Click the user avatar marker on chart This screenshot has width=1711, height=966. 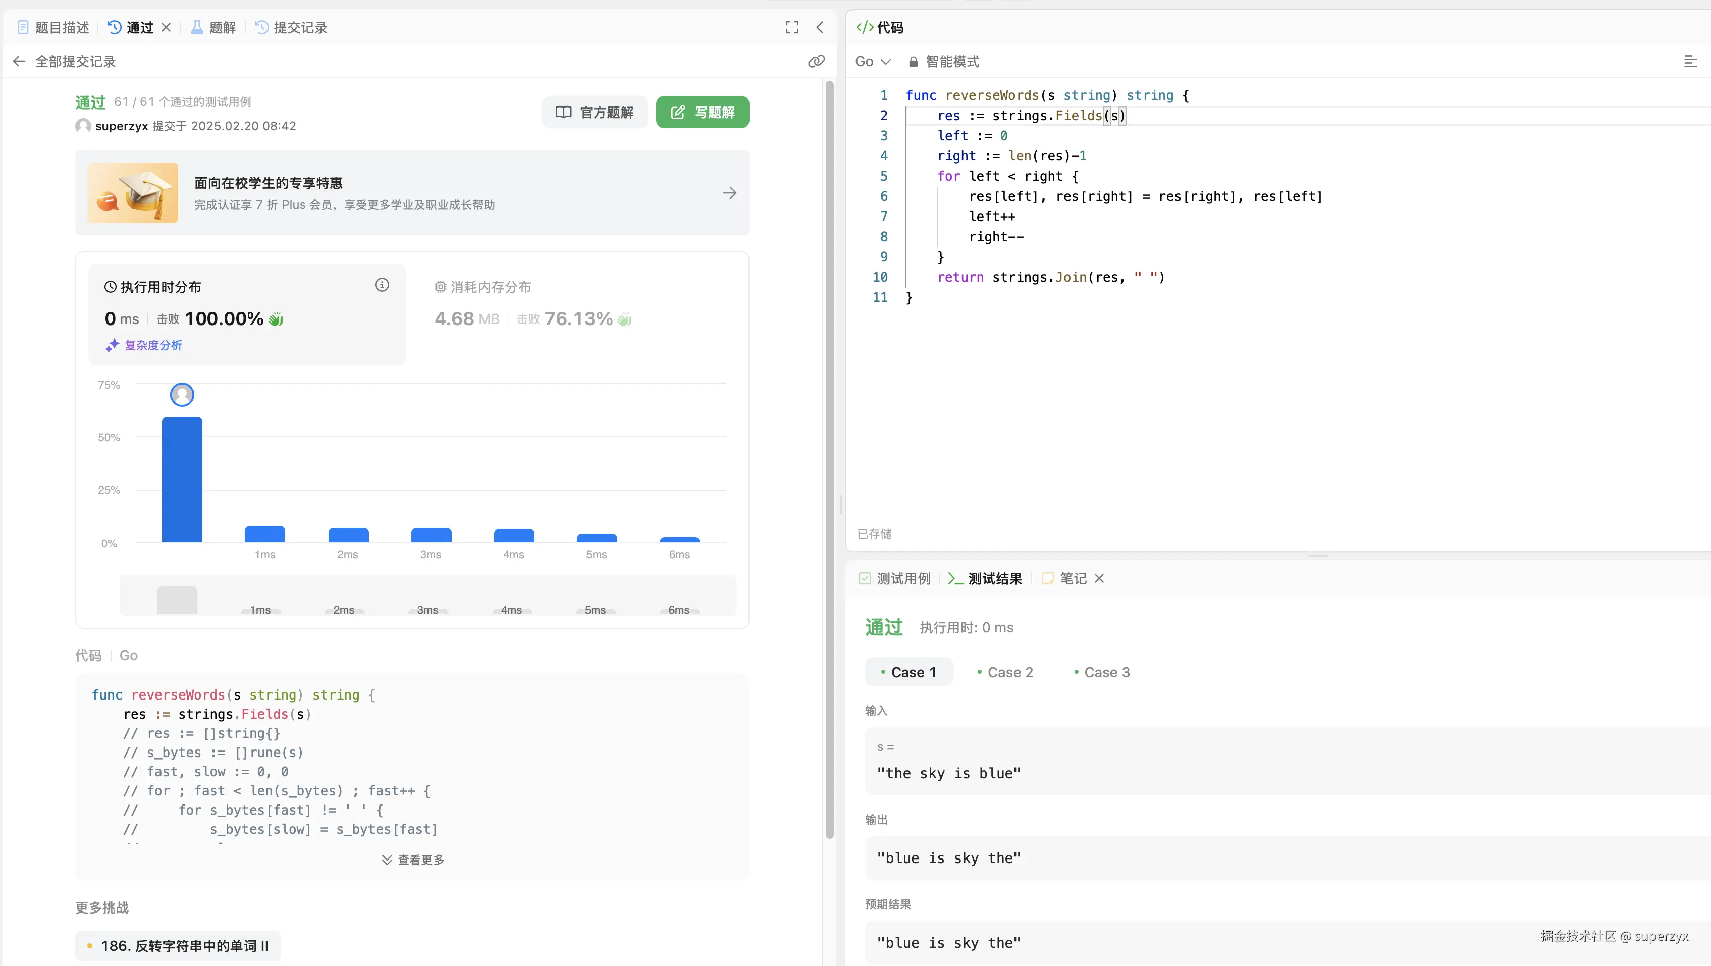coord(182,395)
